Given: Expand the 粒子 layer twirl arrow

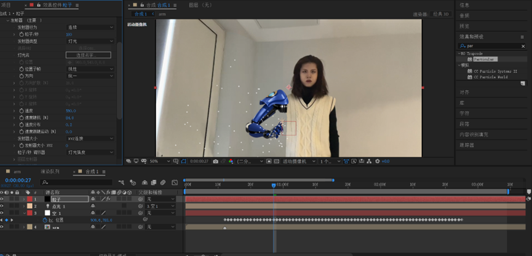Looking at the screenshot, I should pos(24,199).
